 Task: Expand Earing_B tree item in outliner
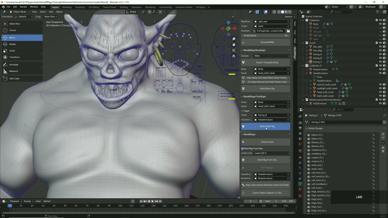pos(307,58)
